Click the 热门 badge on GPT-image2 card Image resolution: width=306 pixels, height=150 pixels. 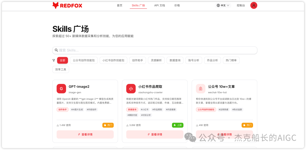[108, 125]
